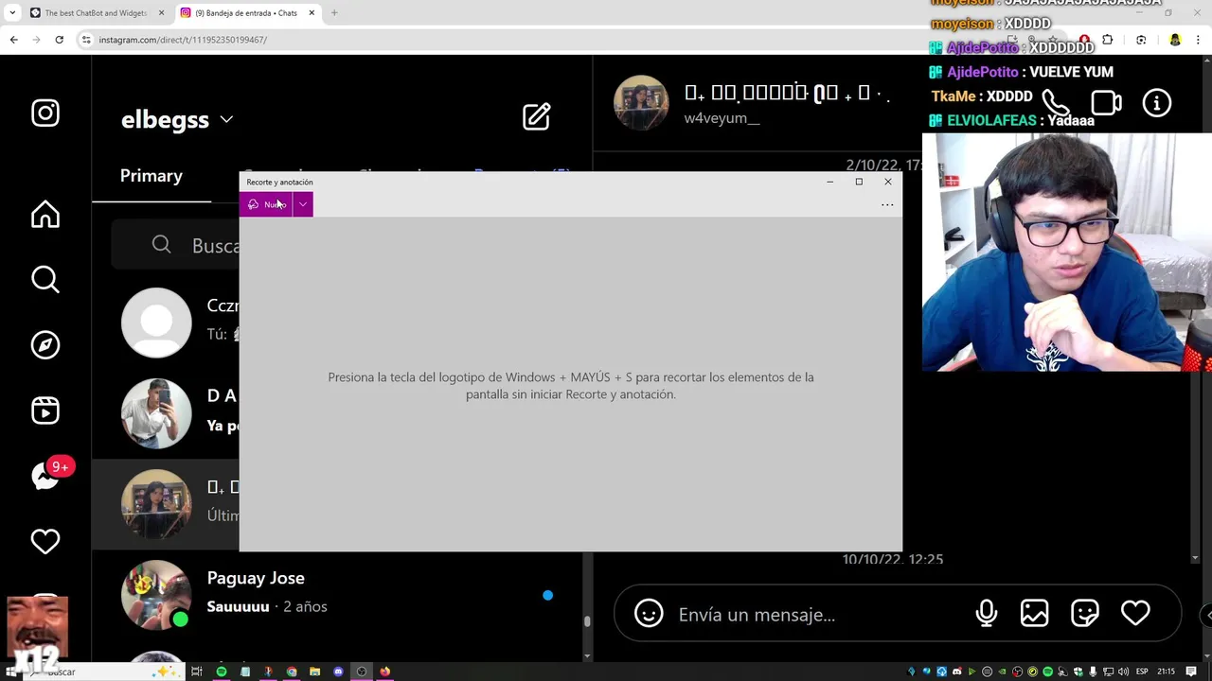The image size is (1212, 681).
Task: Open emoji picker in message box
Action: 649,613
